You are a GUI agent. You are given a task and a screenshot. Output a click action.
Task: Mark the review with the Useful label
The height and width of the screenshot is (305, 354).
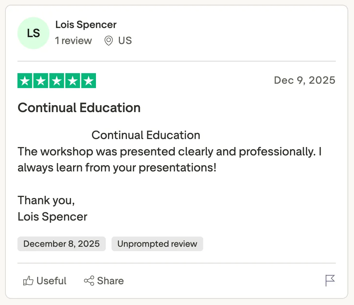point(51,281)
